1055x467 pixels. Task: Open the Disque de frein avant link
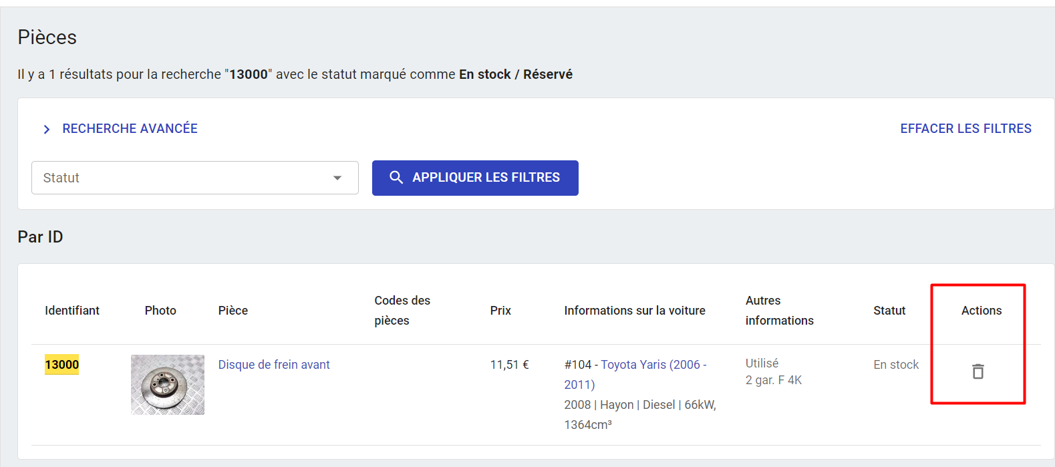point(274,365)
